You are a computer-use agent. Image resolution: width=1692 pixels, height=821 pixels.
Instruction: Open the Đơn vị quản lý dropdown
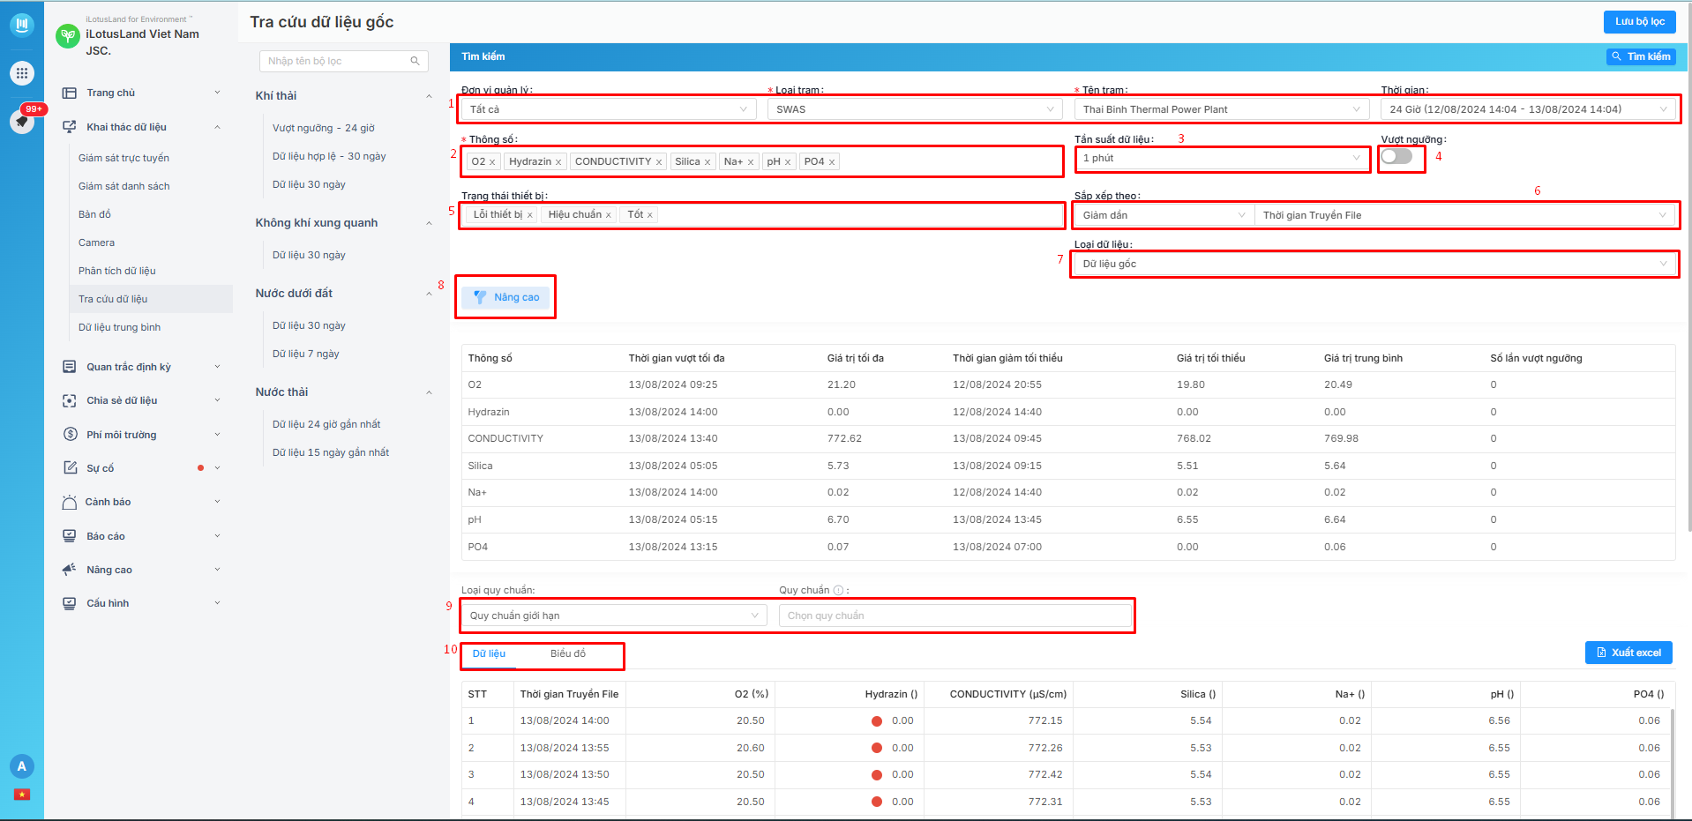click(x=609, y=109)
